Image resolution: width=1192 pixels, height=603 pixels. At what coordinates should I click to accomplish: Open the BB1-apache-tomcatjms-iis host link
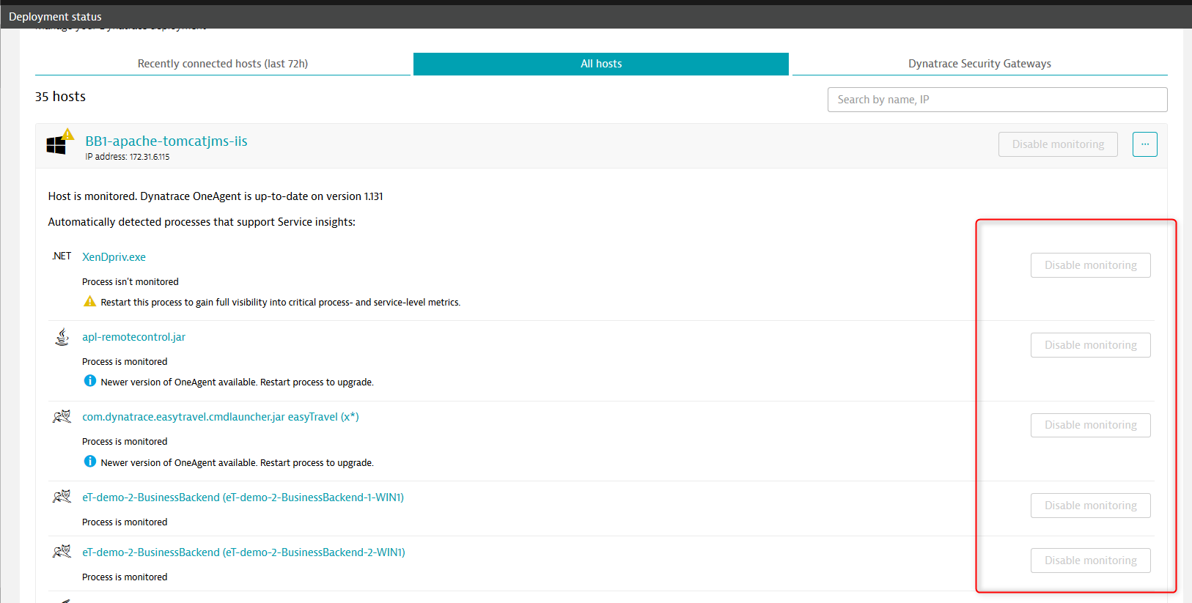point(166,141)
